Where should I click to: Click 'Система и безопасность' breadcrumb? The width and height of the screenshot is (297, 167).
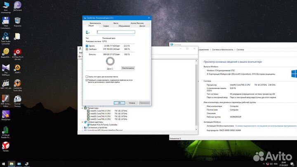tap(223, 49)
